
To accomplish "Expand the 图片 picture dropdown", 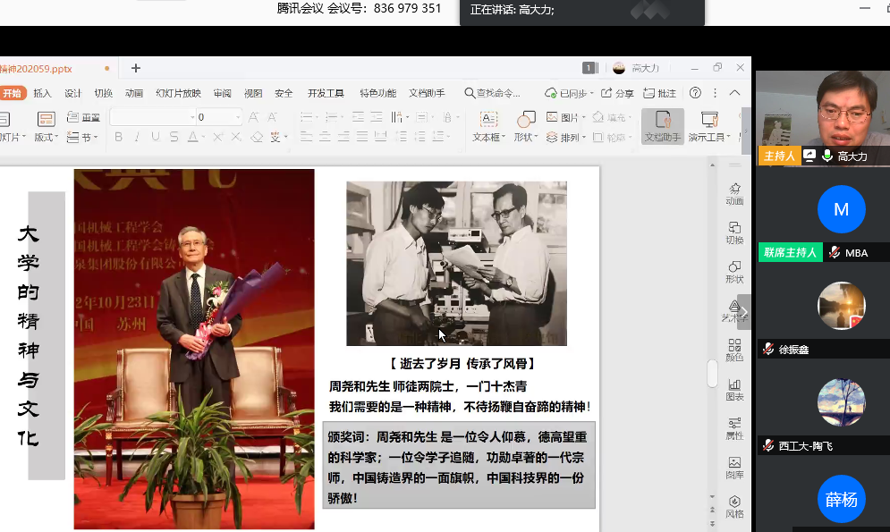I will point(583,117).
